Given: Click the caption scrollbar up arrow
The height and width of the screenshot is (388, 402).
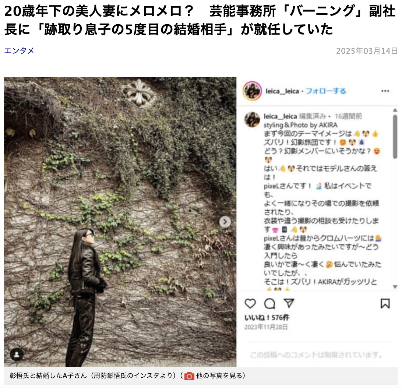Looking at the screenshot, I should (x=395, y=110).
